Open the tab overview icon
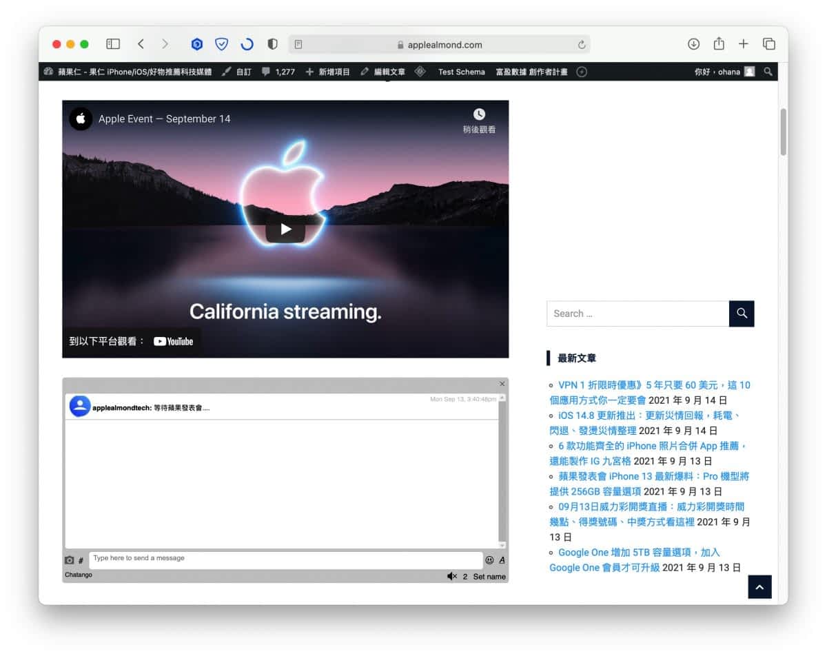 coord(769,44)
